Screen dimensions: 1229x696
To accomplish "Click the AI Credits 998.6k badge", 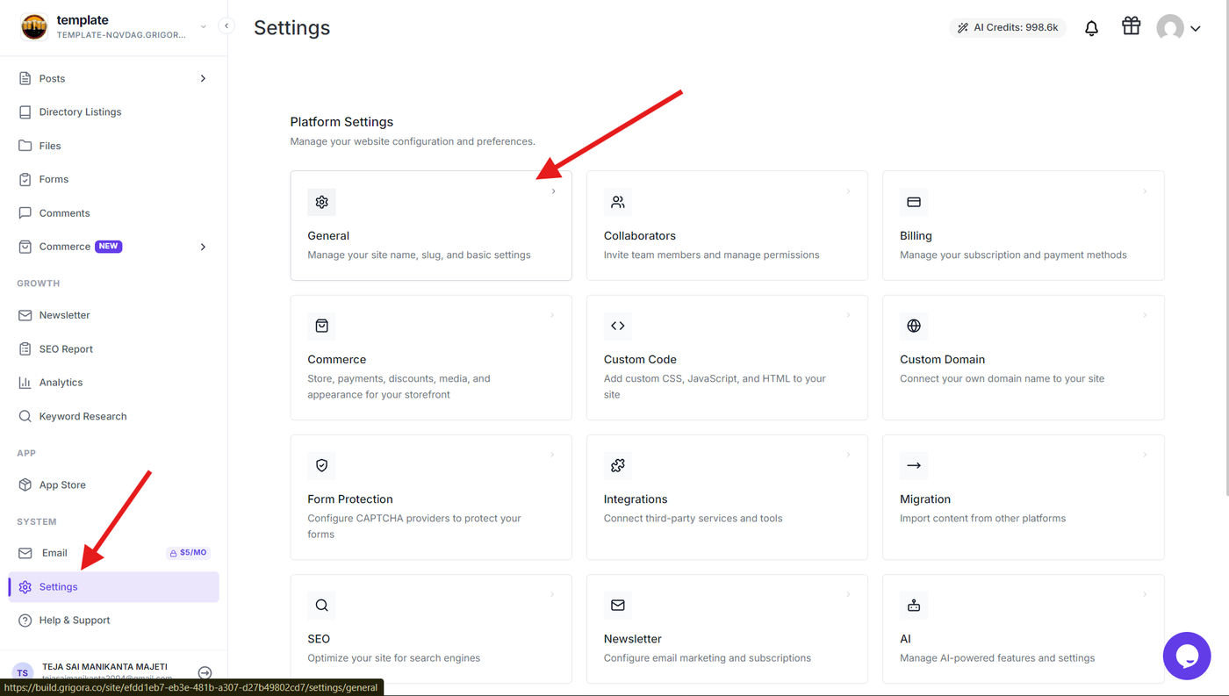I will pyautogui.click(x=1008, y=27).
